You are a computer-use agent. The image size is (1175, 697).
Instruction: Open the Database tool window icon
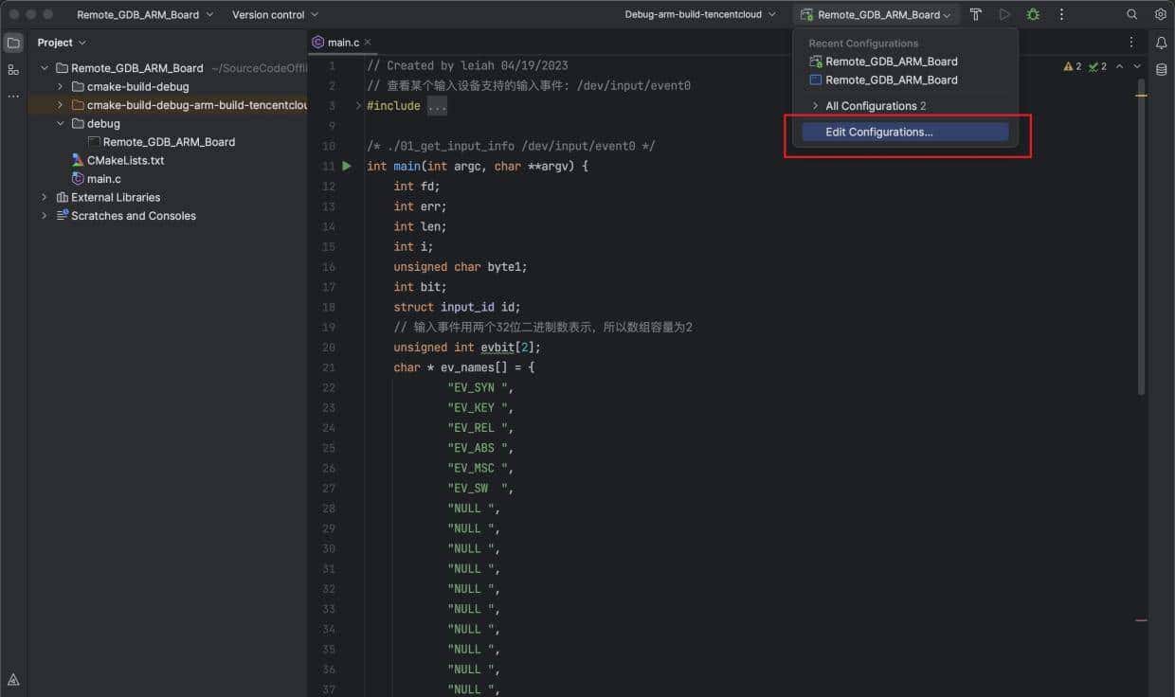tap(1161, 69)
